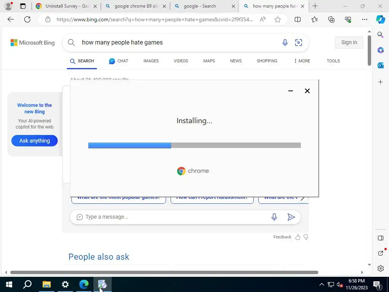389x292 pixels.
Task: Use the microphone in the chat message box
Action: [274, 217]
